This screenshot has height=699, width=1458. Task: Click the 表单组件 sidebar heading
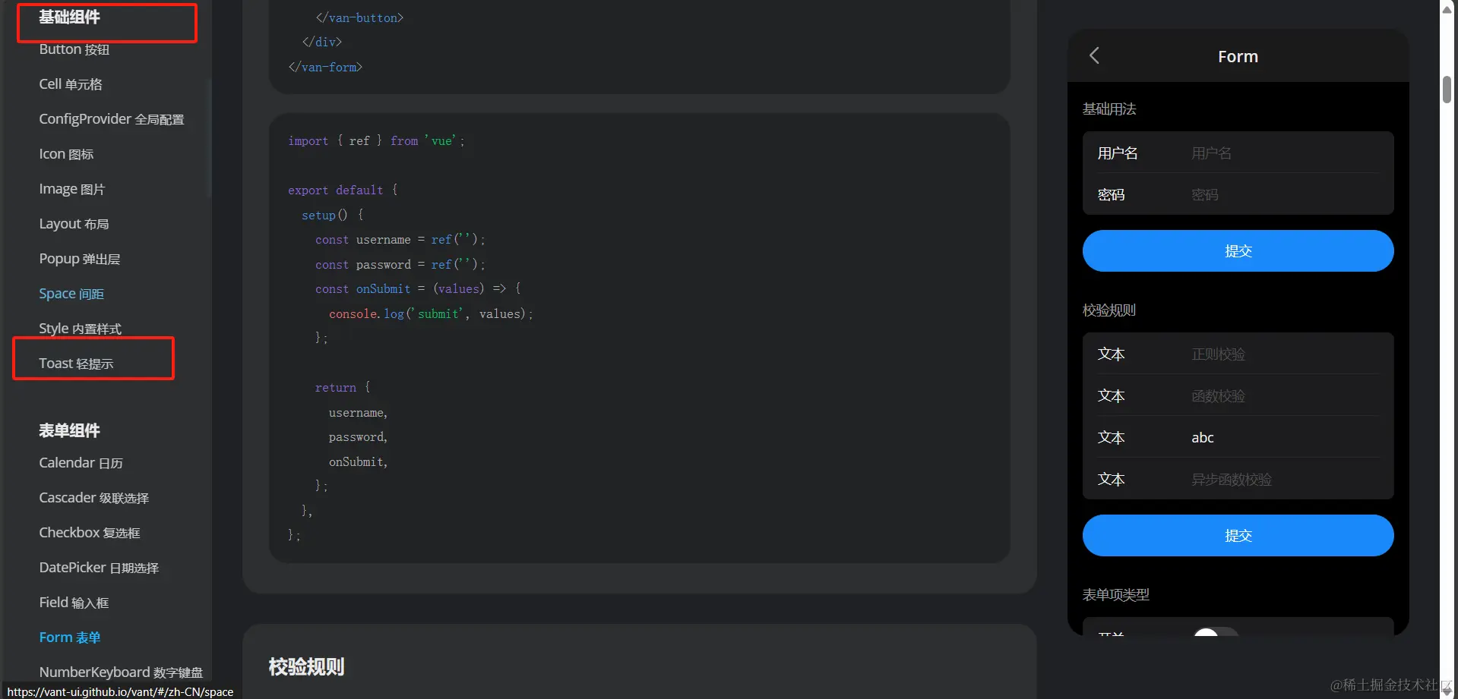click(x=69, y=430)
